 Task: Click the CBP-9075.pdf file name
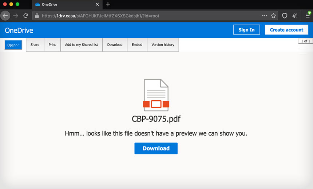[156, 119]
